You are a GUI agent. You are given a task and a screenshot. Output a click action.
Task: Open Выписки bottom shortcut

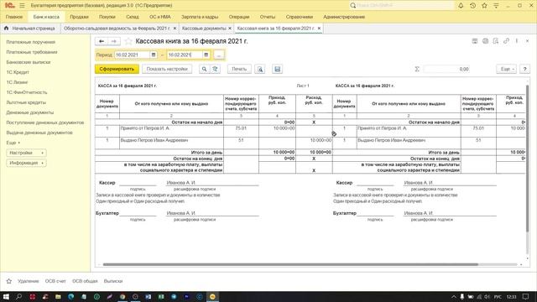pos(113,281)
